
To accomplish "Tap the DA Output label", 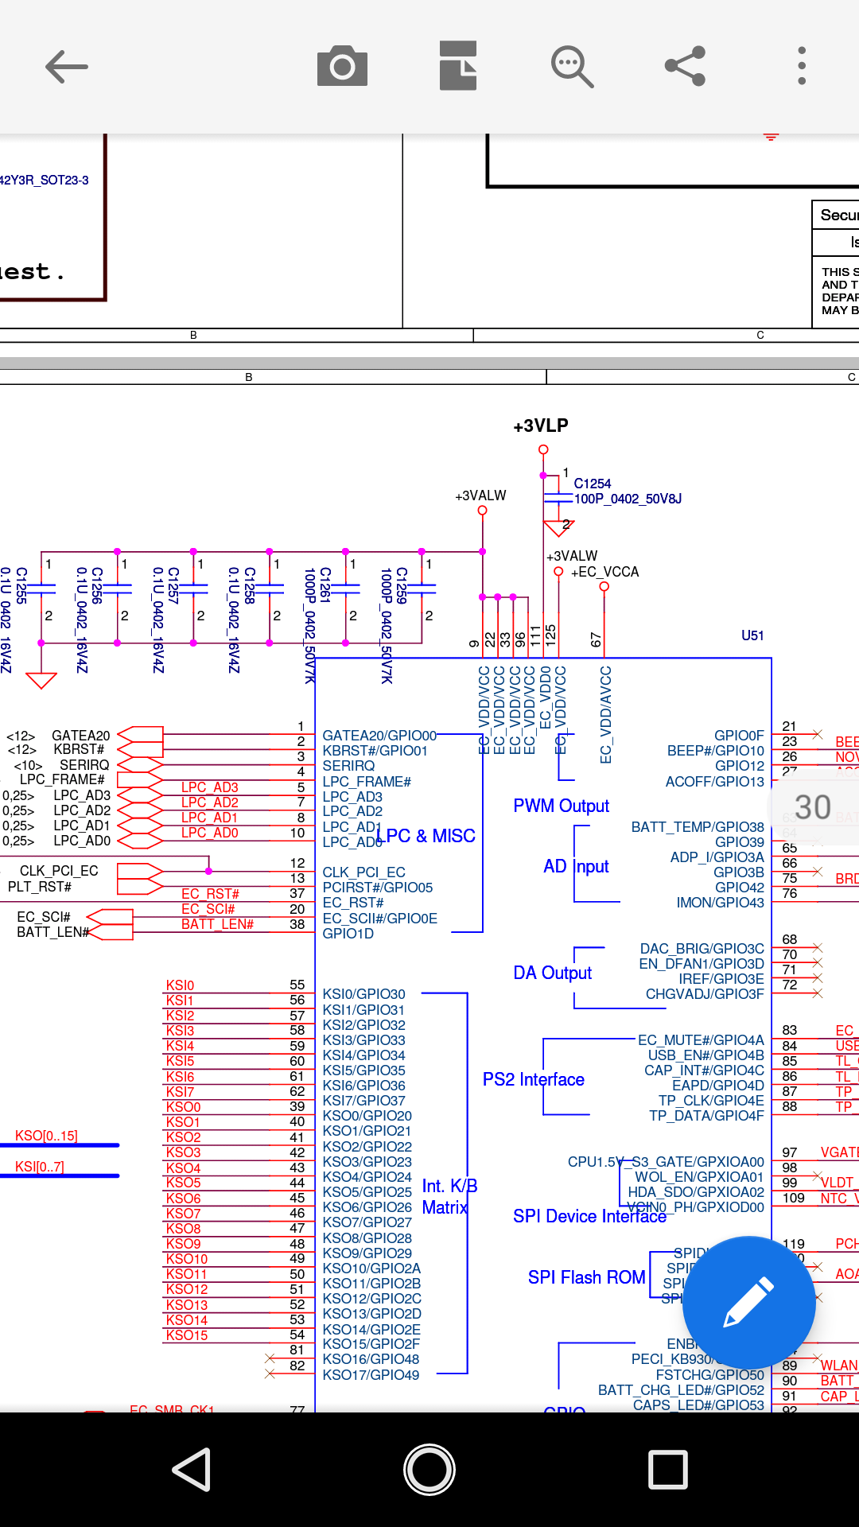I will pos(552,973).
